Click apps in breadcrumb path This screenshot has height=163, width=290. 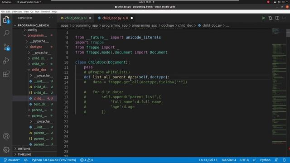pos(64,25)
